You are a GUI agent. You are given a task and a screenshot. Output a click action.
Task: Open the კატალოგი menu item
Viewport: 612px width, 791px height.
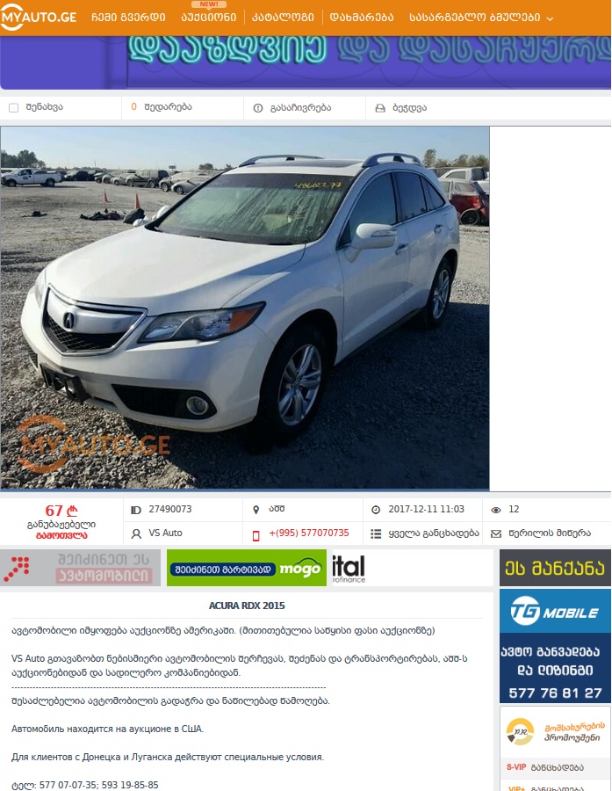pyautogui.click(x=283, y=18)
